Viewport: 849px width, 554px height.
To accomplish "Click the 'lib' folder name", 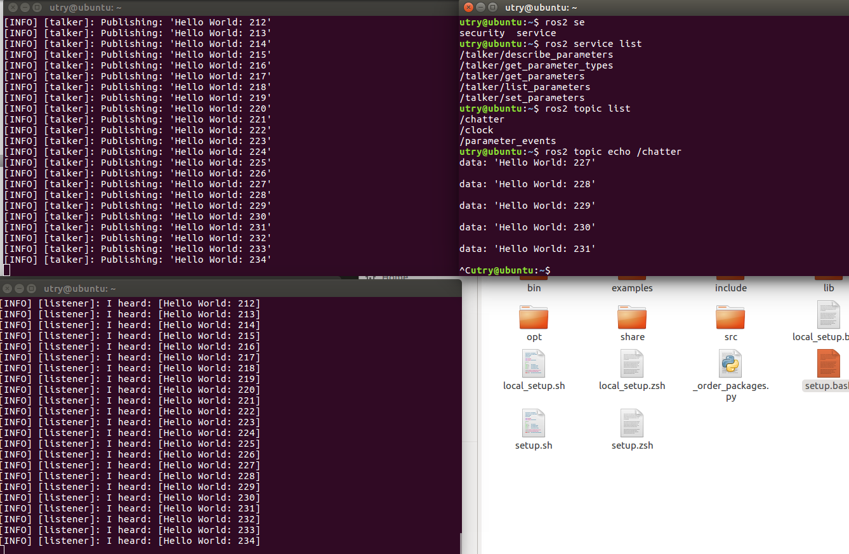I will tap(829, 288).
